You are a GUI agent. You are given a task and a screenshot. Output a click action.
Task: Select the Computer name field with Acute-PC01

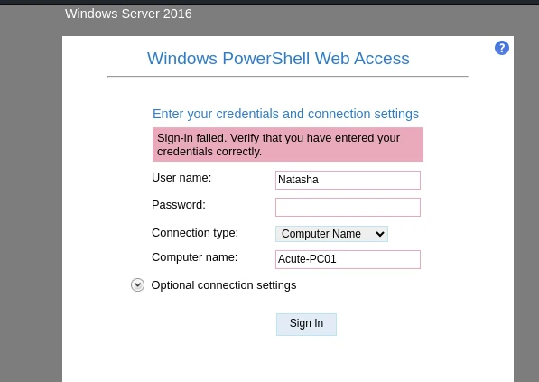(348, 259)
